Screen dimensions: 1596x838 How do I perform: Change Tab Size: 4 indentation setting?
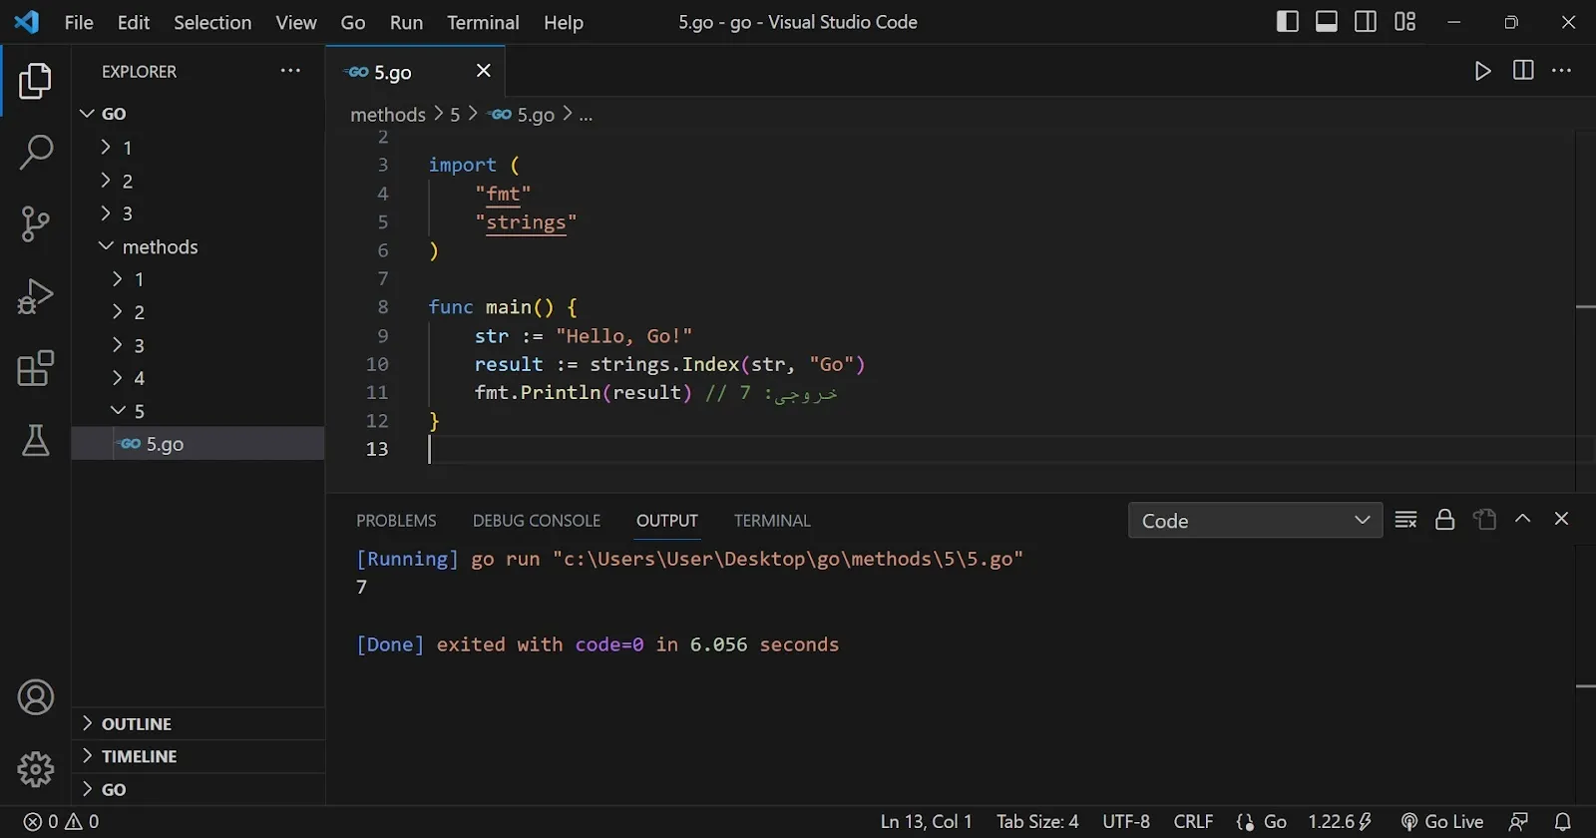1037,822
